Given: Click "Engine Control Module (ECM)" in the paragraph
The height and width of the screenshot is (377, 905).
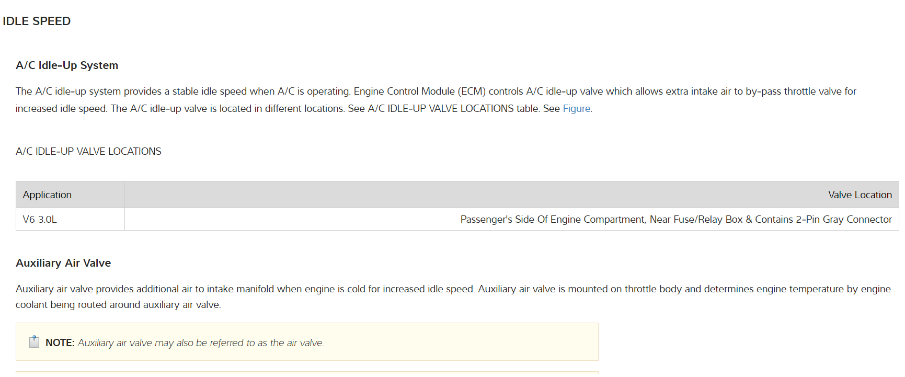Looking at the screenshot, I should point(419,92).
